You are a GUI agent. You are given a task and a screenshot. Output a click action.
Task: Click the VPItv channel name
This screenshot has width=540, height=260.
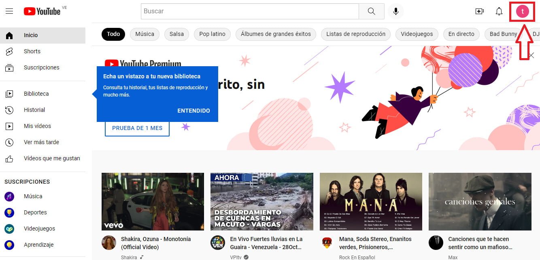(236, 257)
